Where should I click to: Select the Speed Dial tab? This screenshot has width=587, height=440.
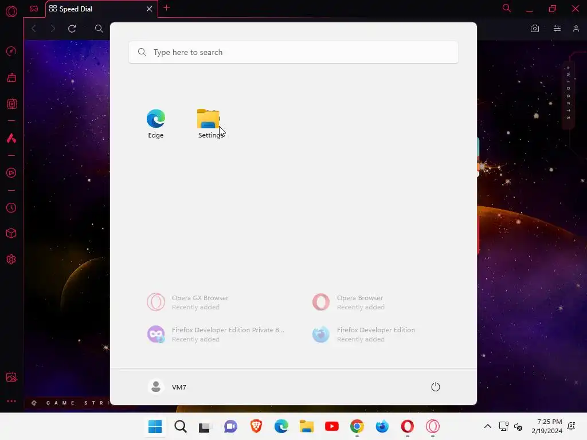(x=101, y=9)
